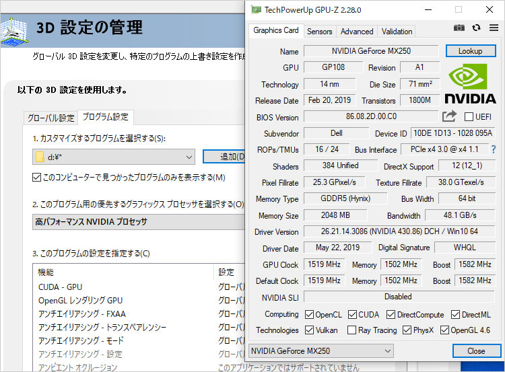Switch to the Graphics Card tab
Screen dimensions: 505x372
pyautogui.click(x=275, y=30)
